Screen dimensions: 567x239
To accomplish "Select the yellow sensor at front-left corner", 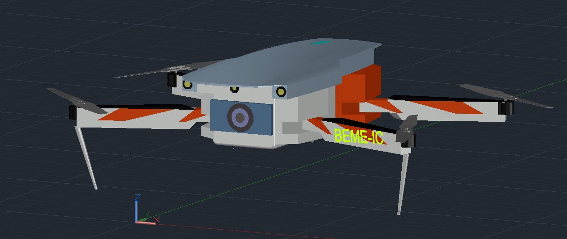I will tap(188, 84).
